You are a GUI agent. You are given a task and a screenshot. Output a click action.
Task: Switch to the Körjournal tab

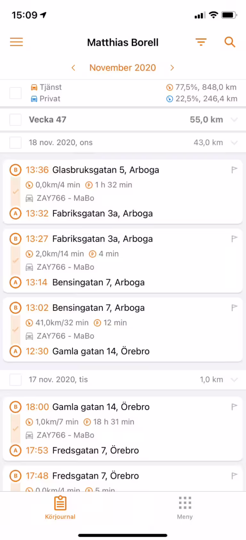tap(60, 507)
